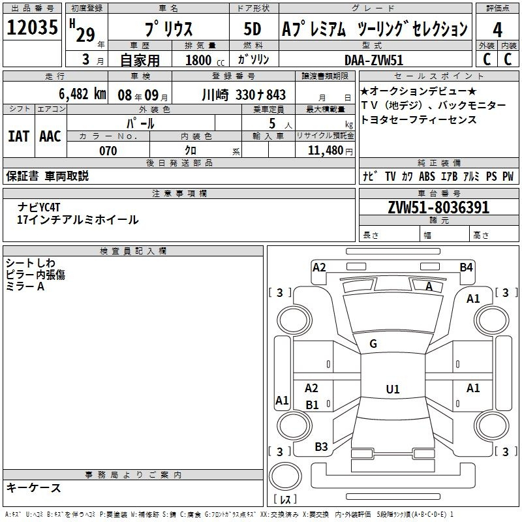The height and width of the screenshot is (522, 522).
Task: Click the 注意事項欄 header
Action: 179,193
